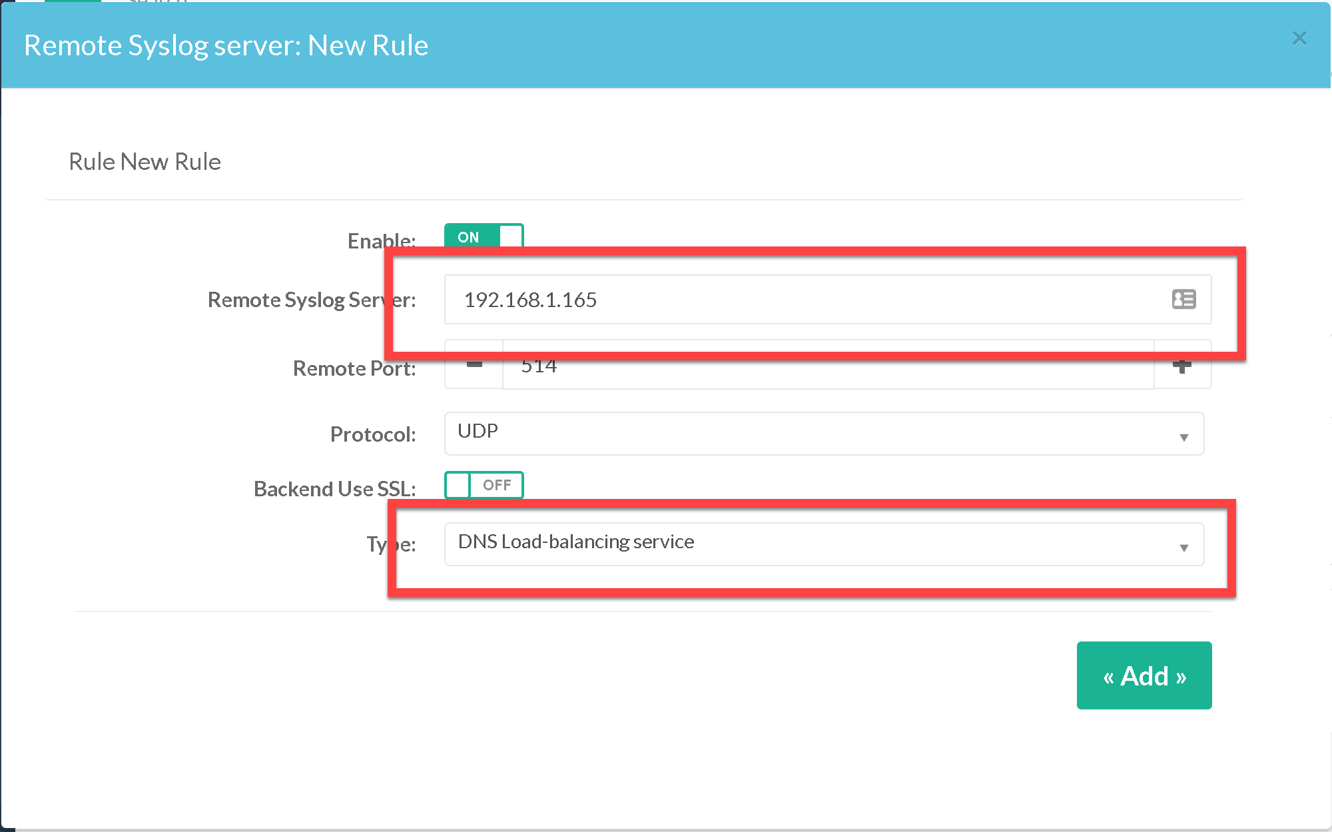The width and height of the screenshot is (1332, 832).
Task: Click the Protocol dropdown arrow
Action: tap(1183, 437)
